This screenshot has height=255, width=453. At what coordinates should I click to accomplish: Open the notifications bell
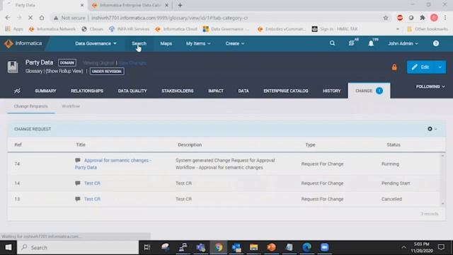tap(371, 44)
